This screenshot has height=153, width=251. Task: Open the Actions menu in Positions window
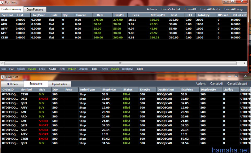tap(152, 9)
